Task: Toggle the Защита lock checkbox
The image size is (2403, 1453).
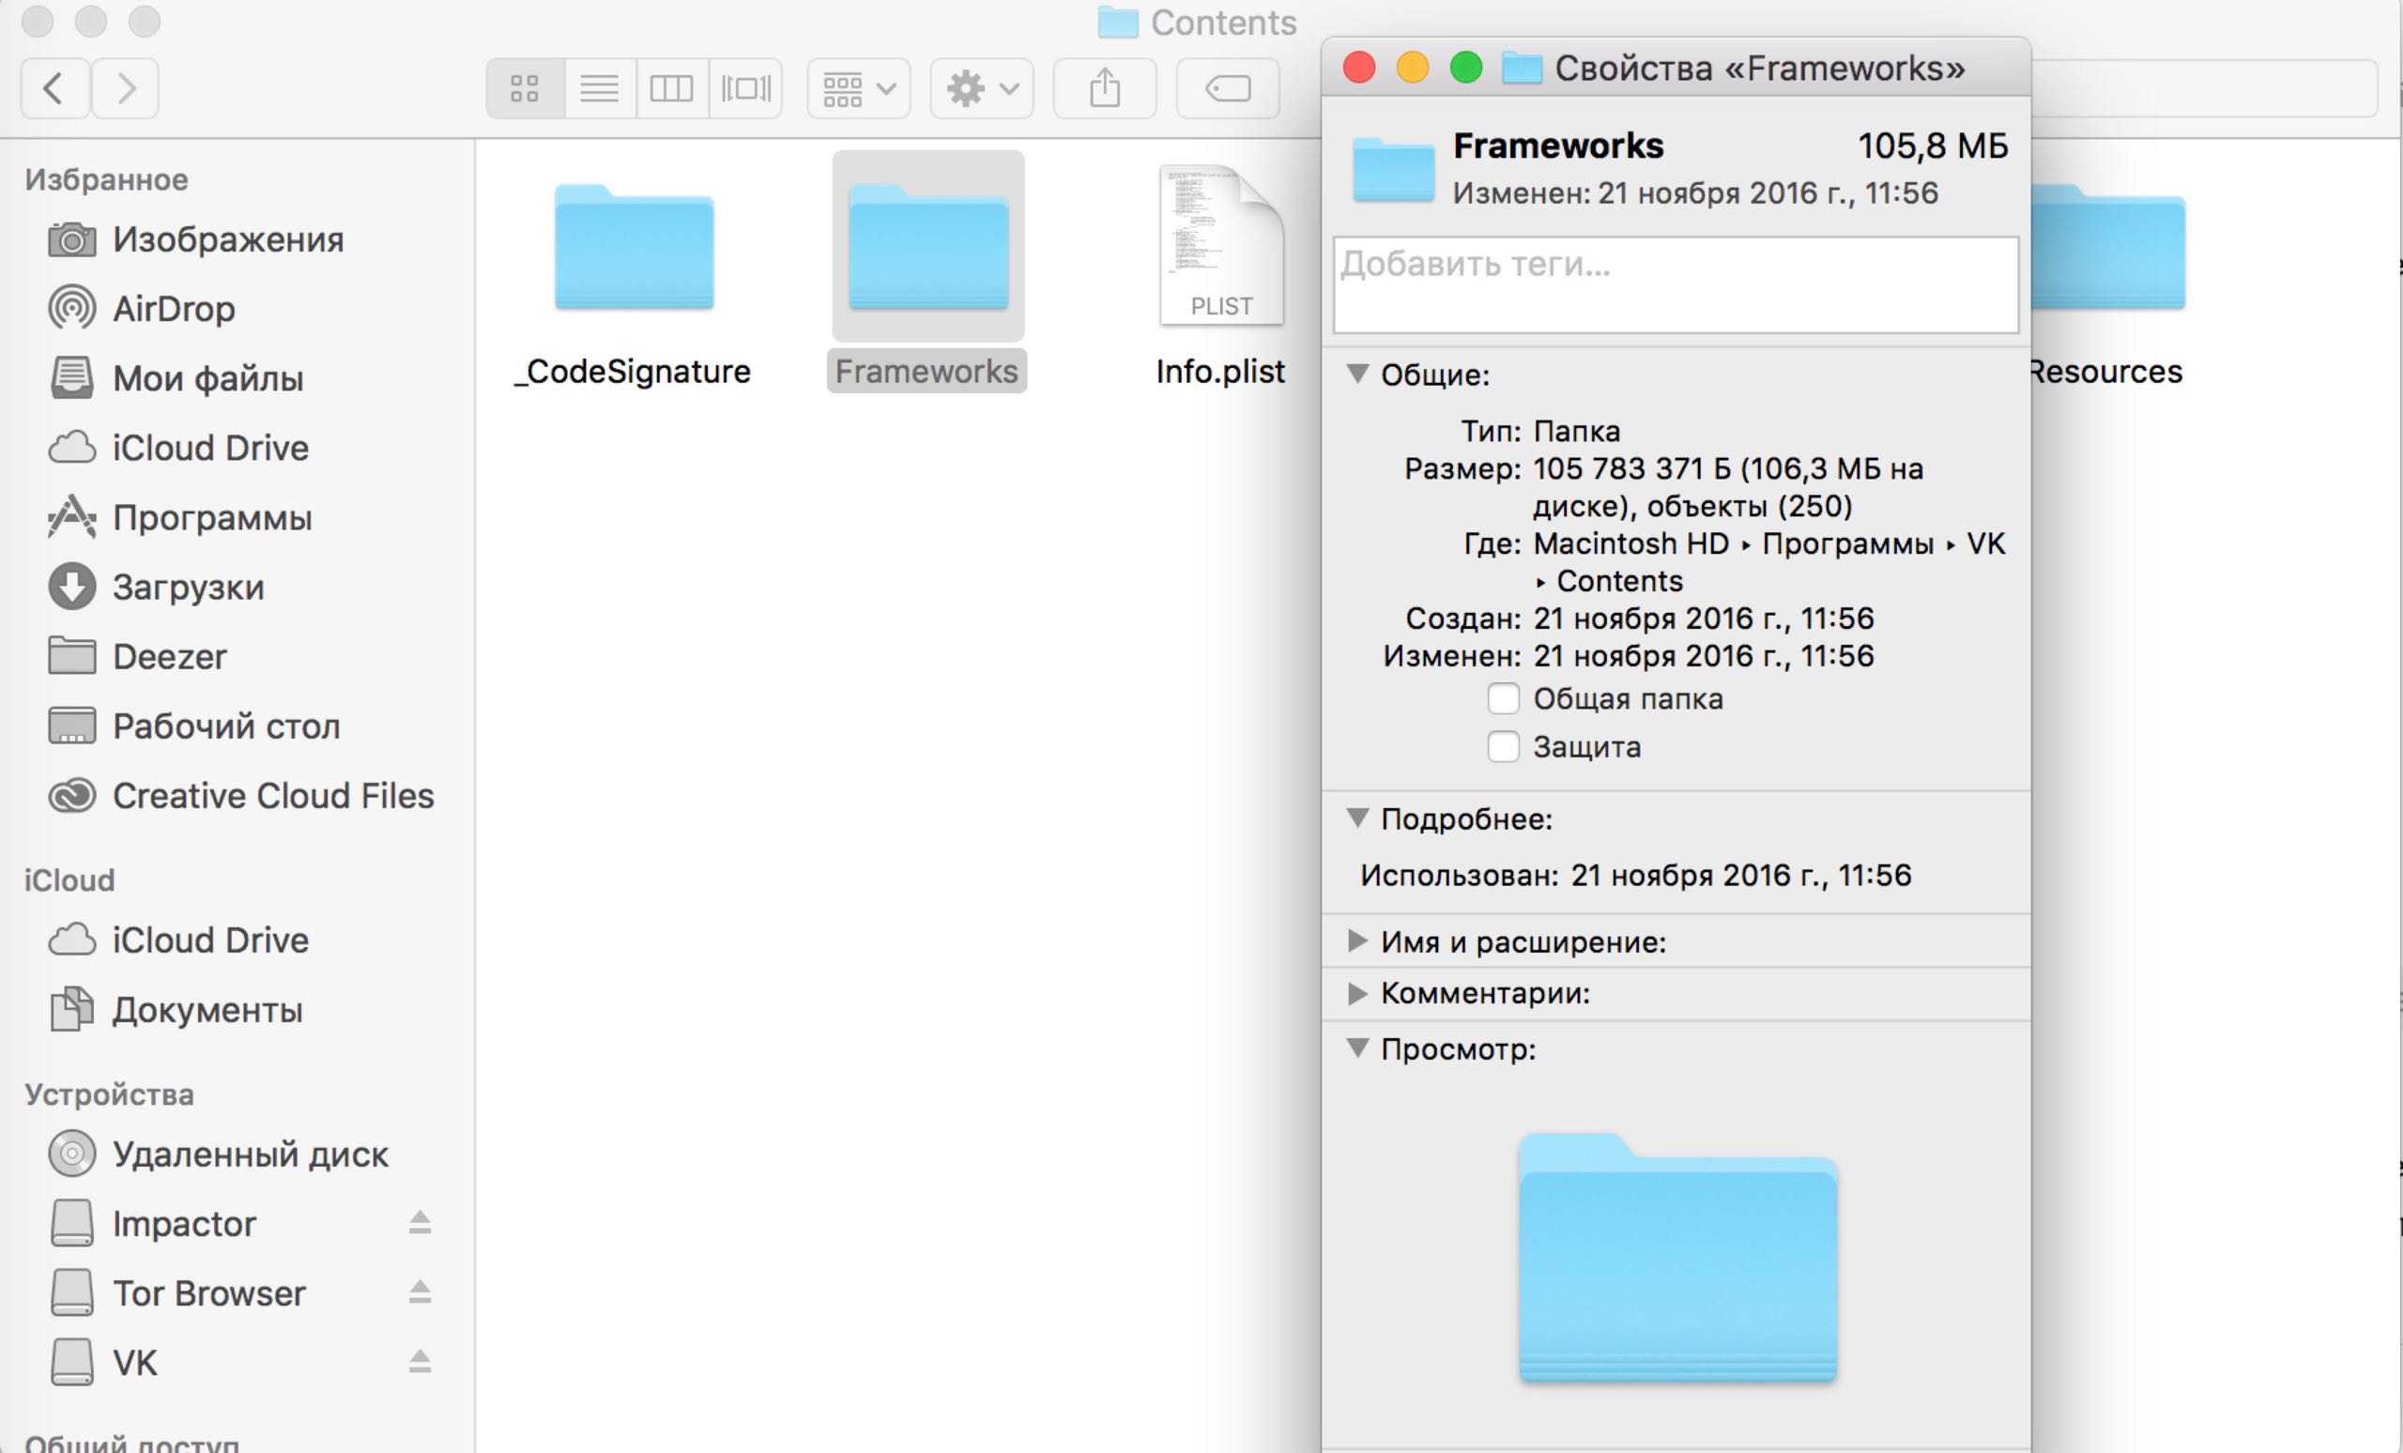Action: coord(1503,746)
